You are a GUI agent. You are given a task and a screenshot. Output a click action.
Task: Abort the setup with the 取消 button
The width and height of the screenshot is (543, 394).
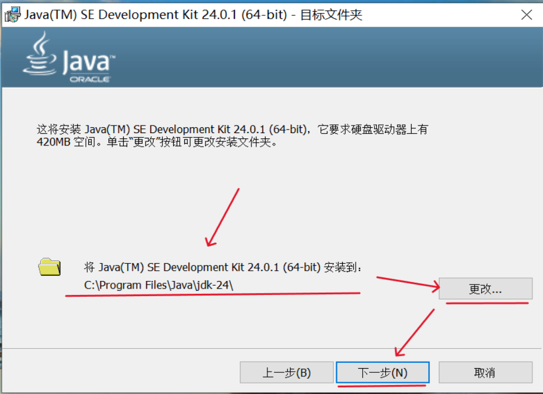pos(485,372)
